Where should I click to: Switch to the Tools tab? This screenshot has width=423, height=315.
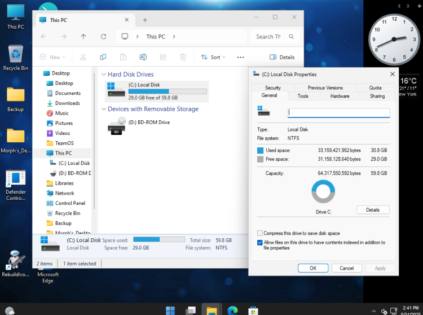click(x=303, y=96)
